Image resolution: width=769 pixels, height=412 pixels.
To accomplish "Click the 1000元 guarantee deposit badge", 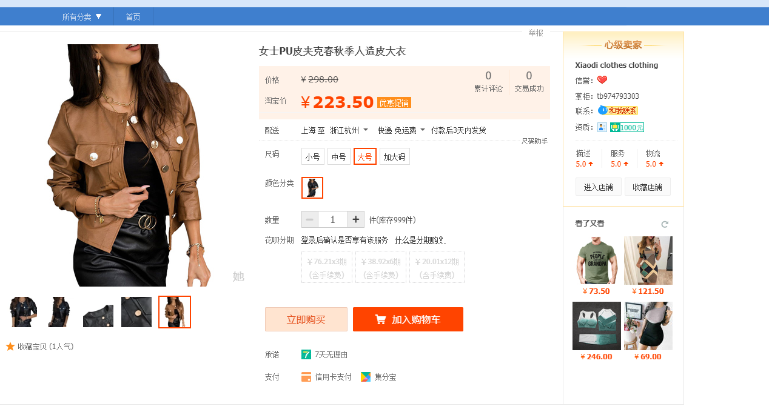I will click(627, 127).
